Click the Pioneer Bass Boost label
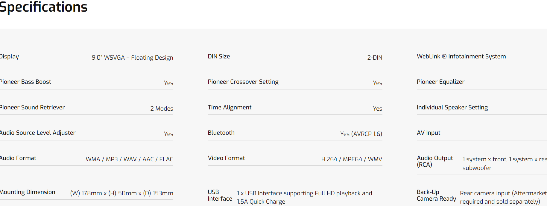 [x=25, y=82]
